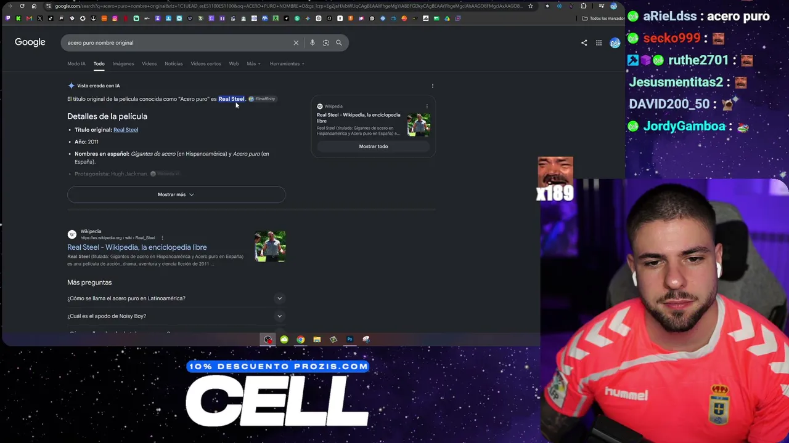Open the Real Steel link under Título original

(126, 130)
